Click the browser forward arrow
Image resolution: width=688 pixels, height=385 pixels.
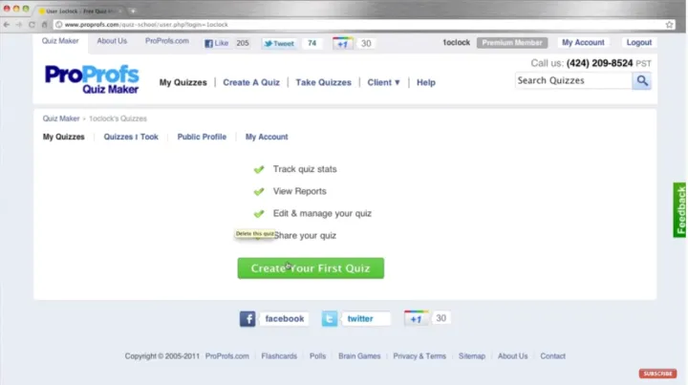pyautogui.click(x=19, y=25)
